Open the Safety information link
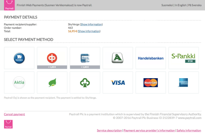 tap(189, 130)
